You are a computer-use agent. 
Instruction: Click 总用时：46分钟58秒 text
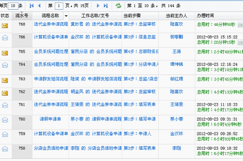(x=216, y=24)
